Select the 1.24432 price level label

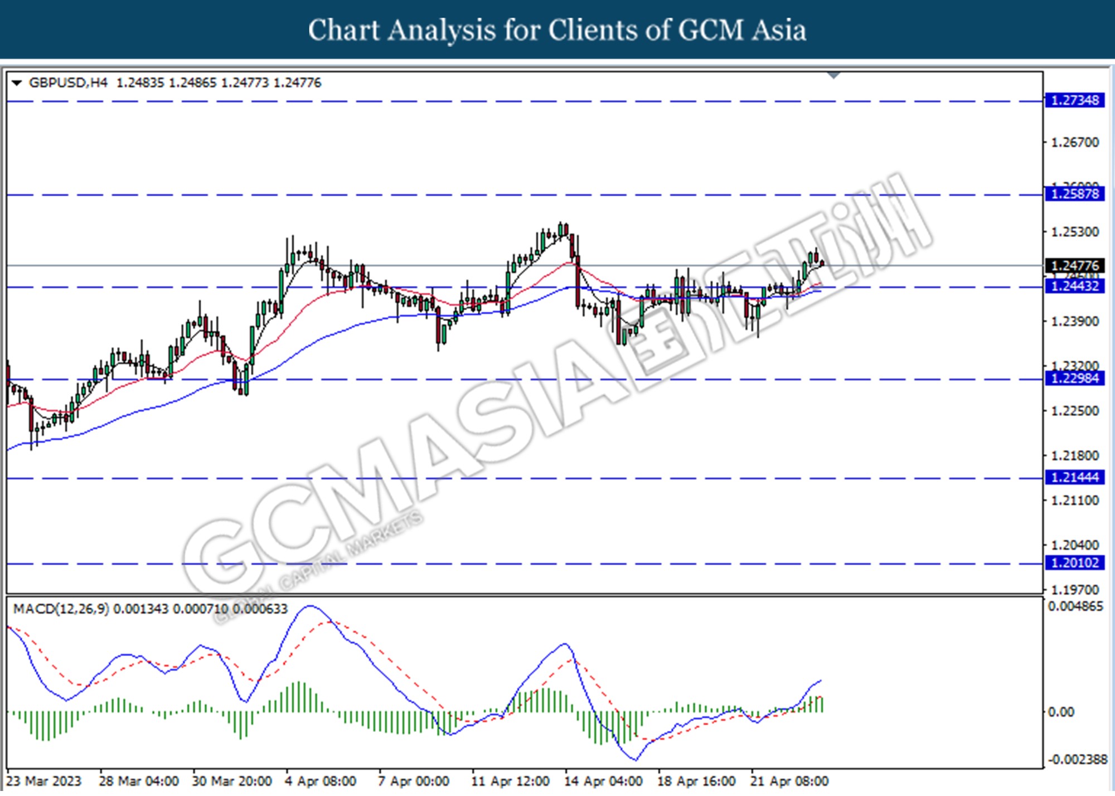pos(1074,287)
